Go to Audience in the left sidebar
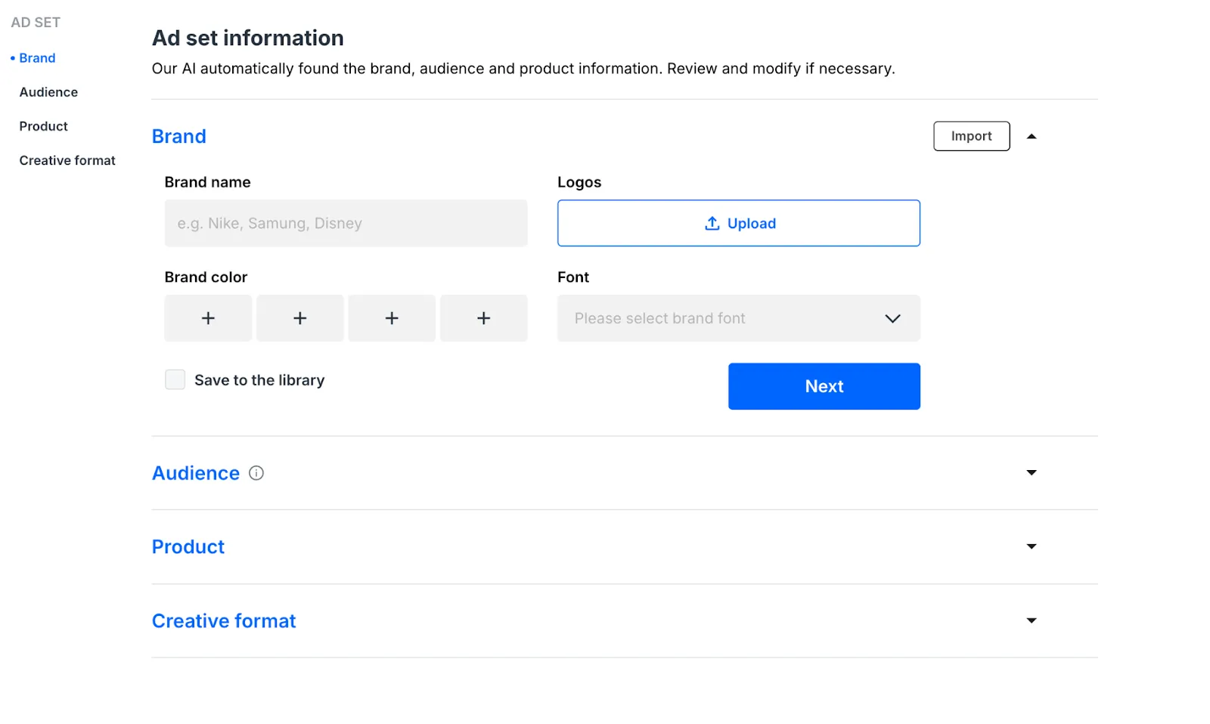This screenshot has height=724, width=1210. tap(48, 92)
